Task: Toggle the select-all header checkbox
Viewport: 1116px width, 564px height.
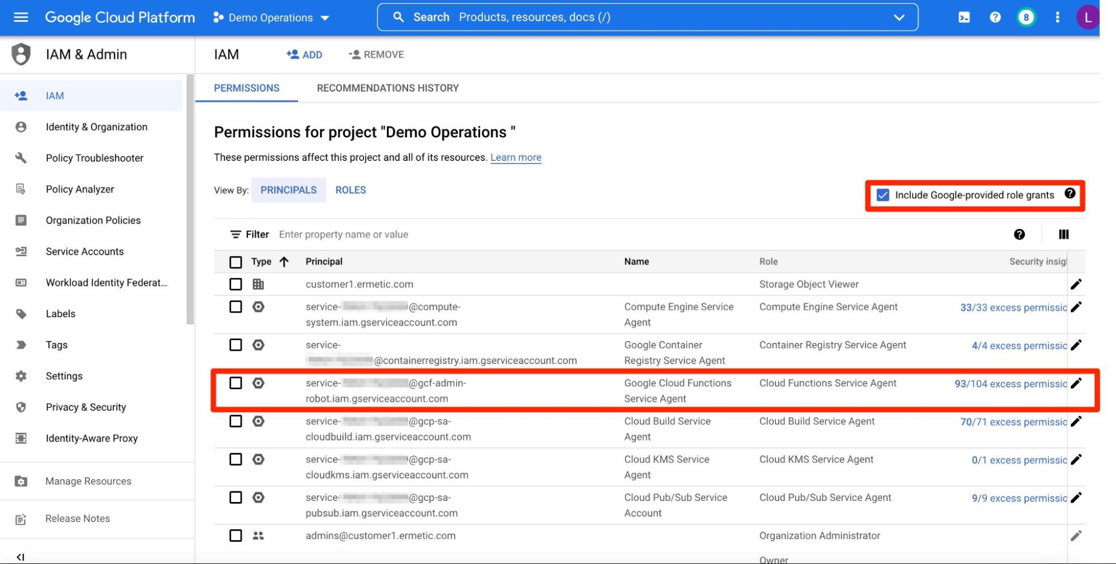Action: (236, 262)
